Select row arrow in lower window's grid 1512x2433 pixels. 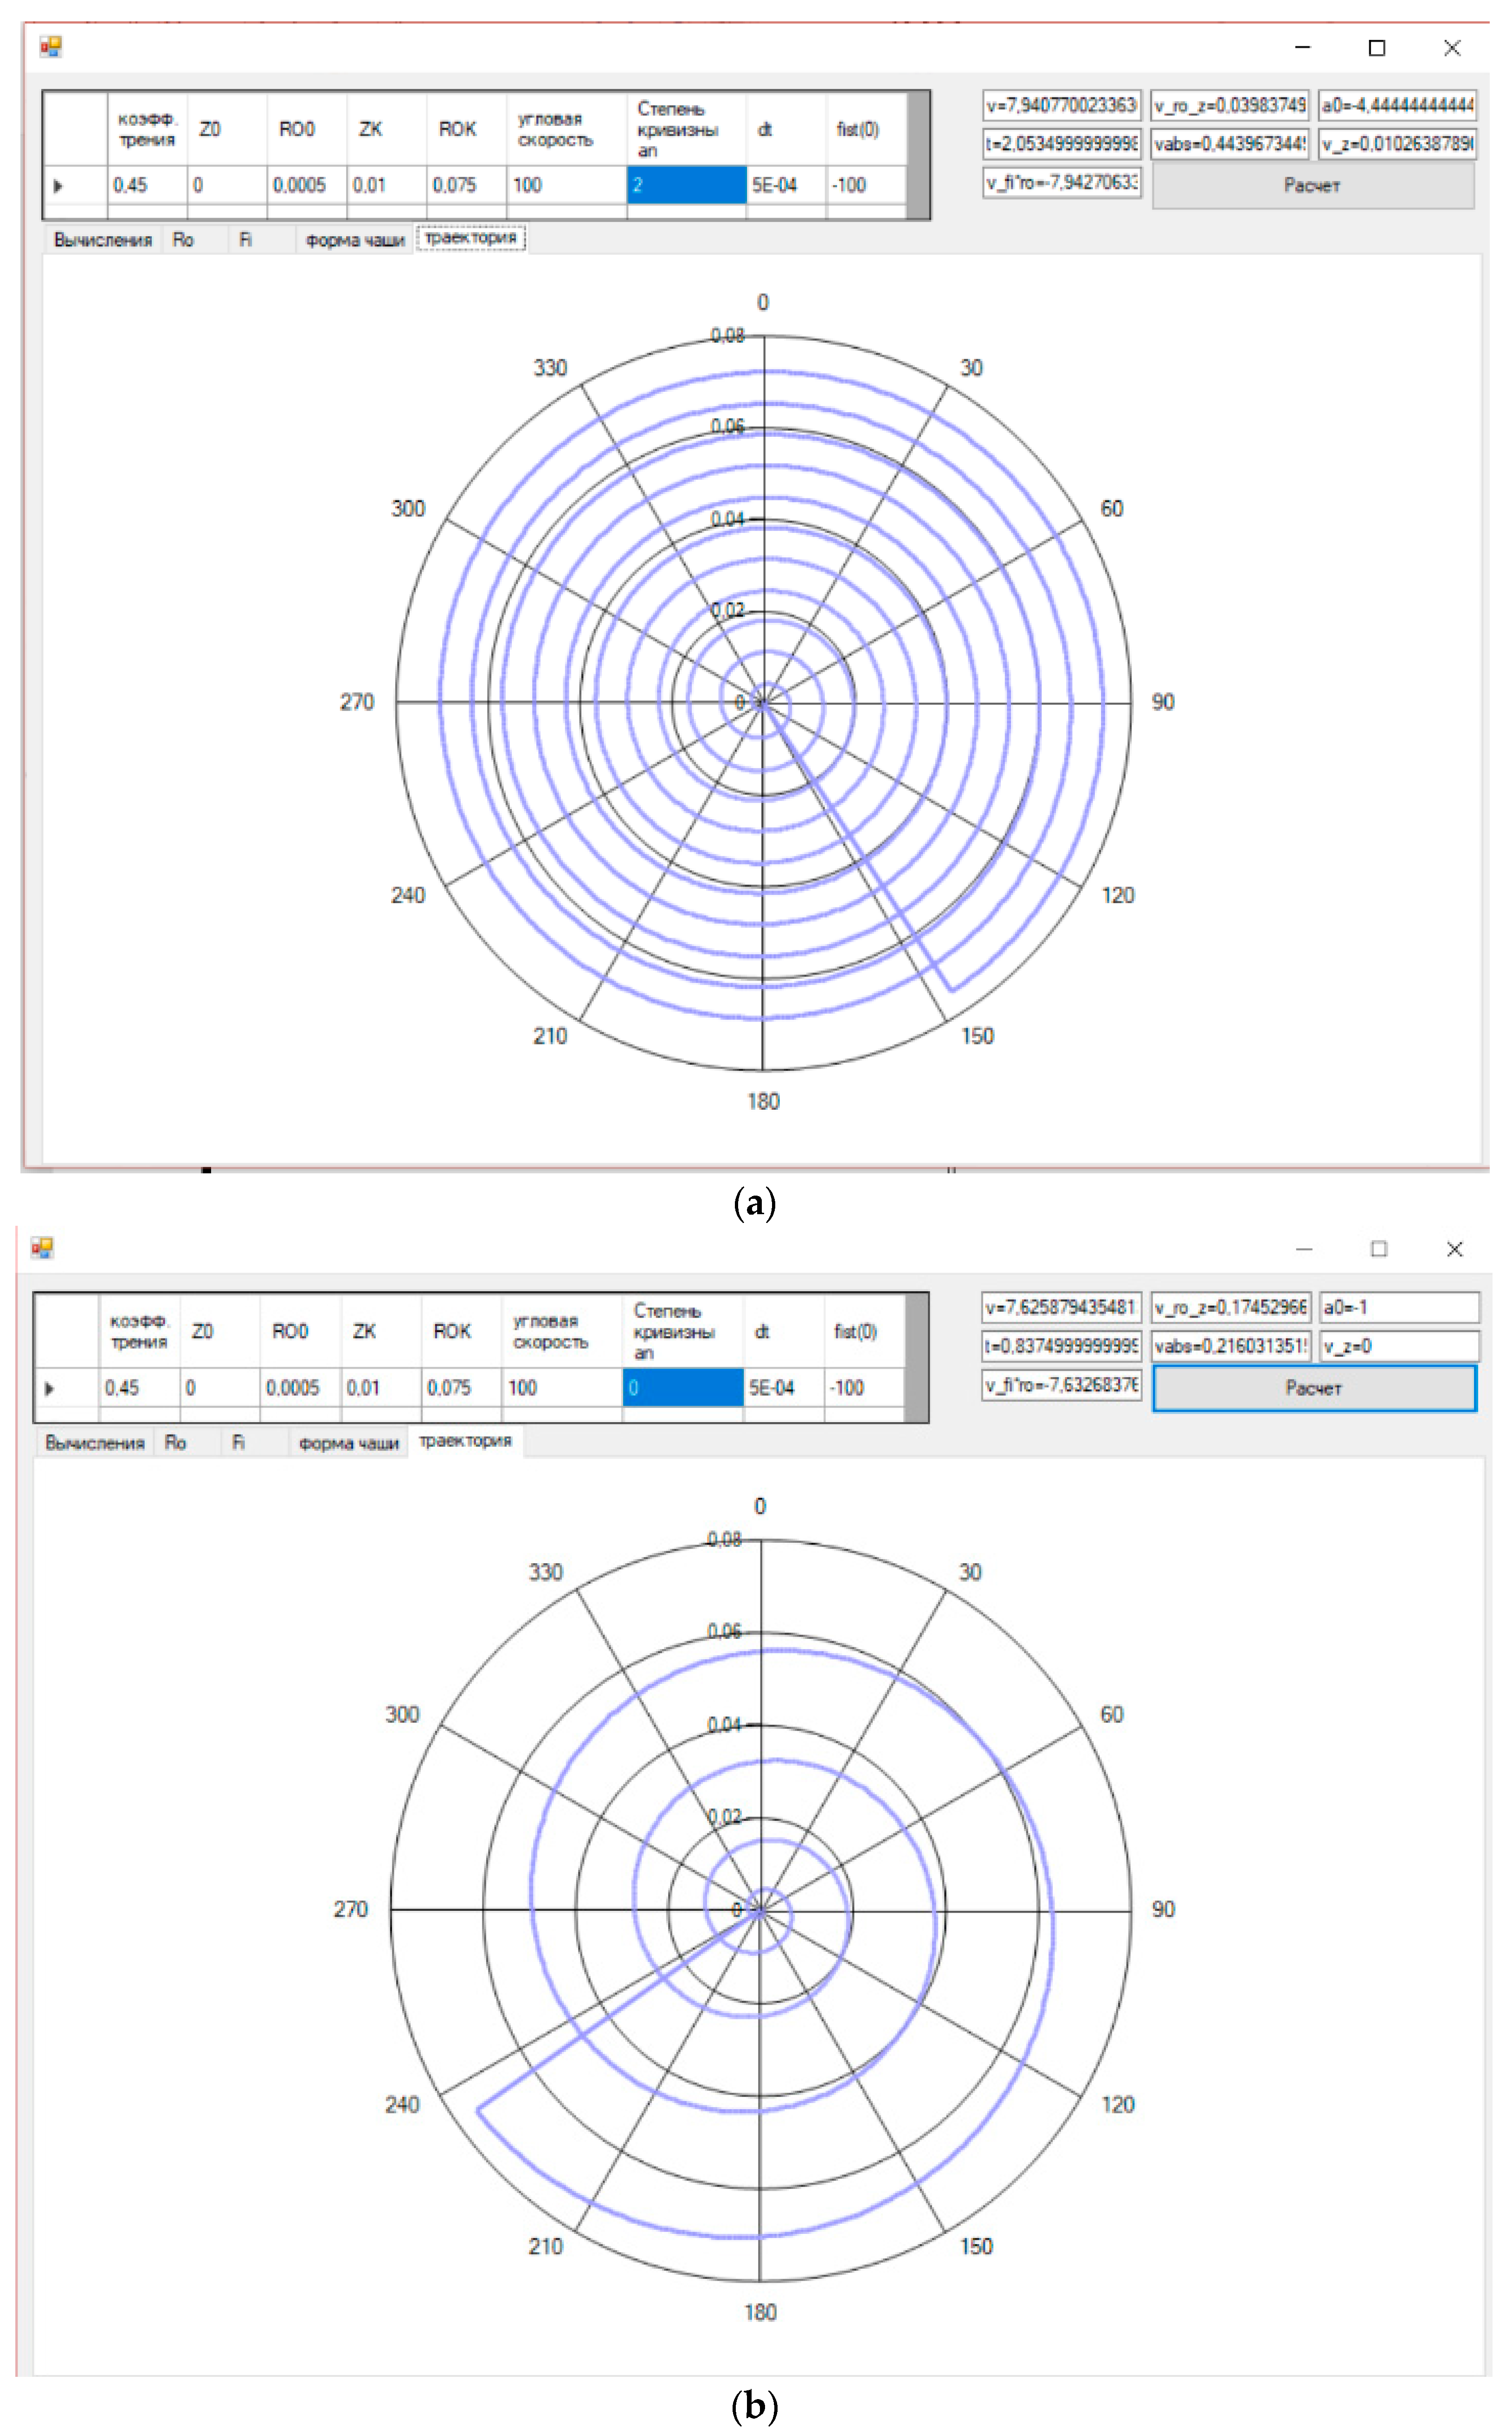(50, 1389)
